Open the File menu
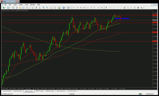The height and width of the screenshot is (96, 159). click(x=5, y=5)
